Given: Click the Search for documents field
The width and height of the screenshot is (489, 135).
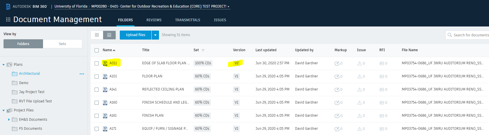Looking at the screenshot, I should 467,35.
